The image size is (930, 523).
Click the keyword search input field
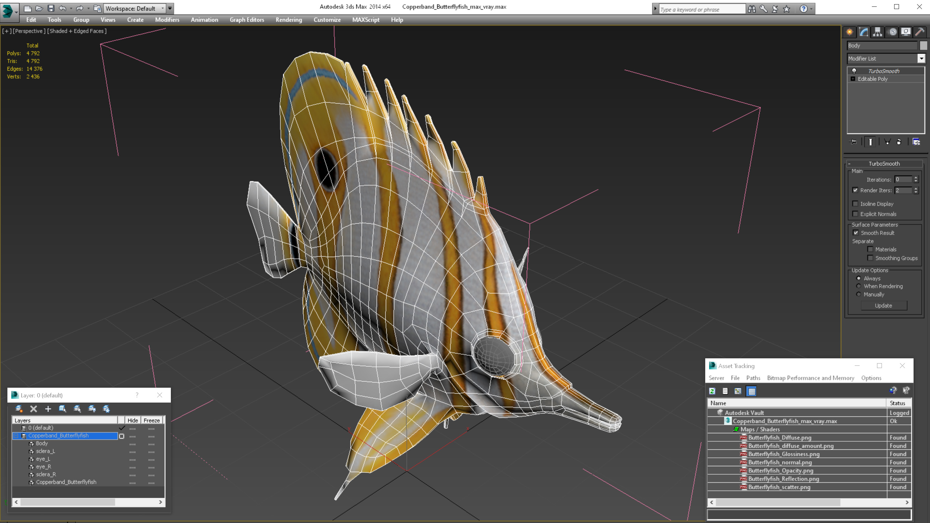[701, 9]
